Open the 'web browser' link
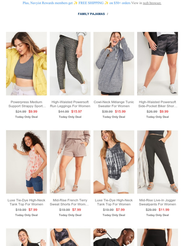This screenshot has width=184, height=246. [x=152, y=3]
